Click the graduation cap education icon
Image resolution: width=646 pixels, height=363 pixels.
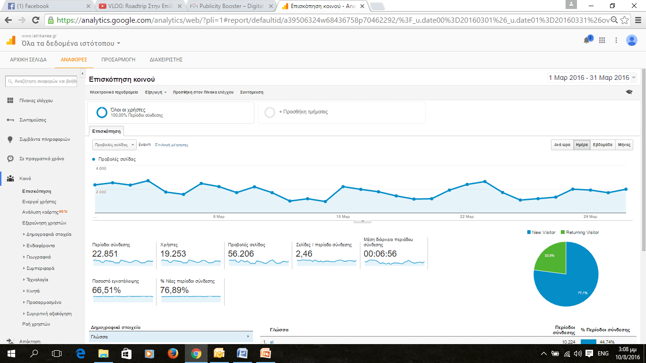pos(629,92)
